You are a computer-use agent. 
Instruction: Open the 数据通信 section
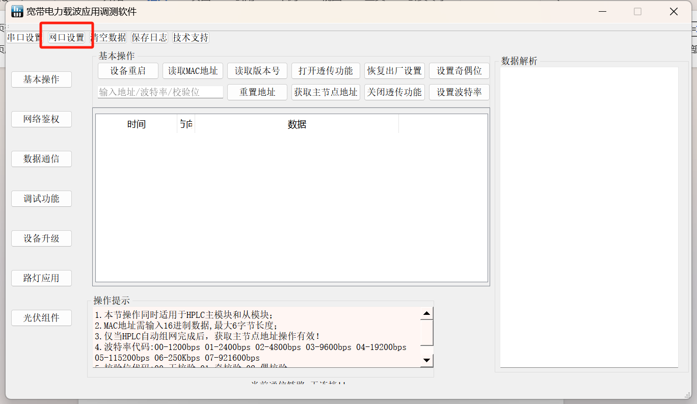(x=41, y=158)
